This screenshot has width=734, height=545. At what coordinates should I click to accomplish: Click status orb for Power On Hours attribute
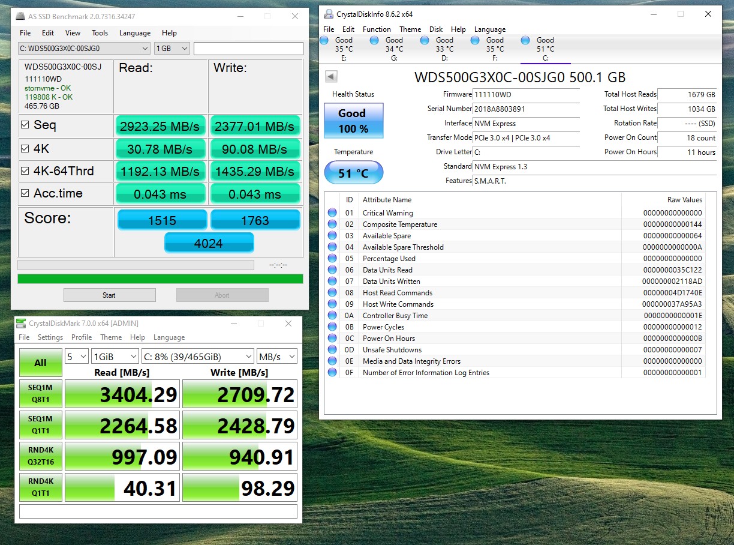[332, 339]
